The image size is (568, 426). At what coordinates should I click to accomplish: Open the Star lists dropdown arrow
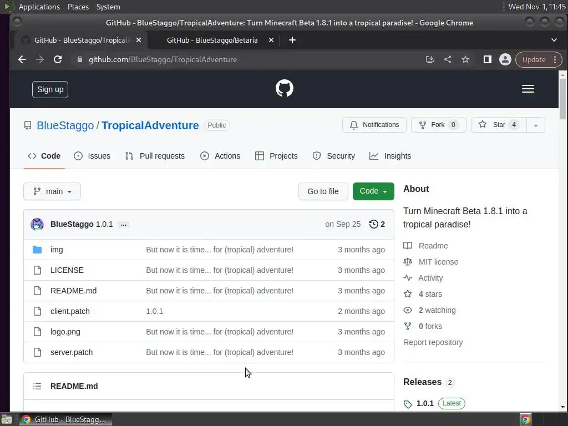[535, 125]
